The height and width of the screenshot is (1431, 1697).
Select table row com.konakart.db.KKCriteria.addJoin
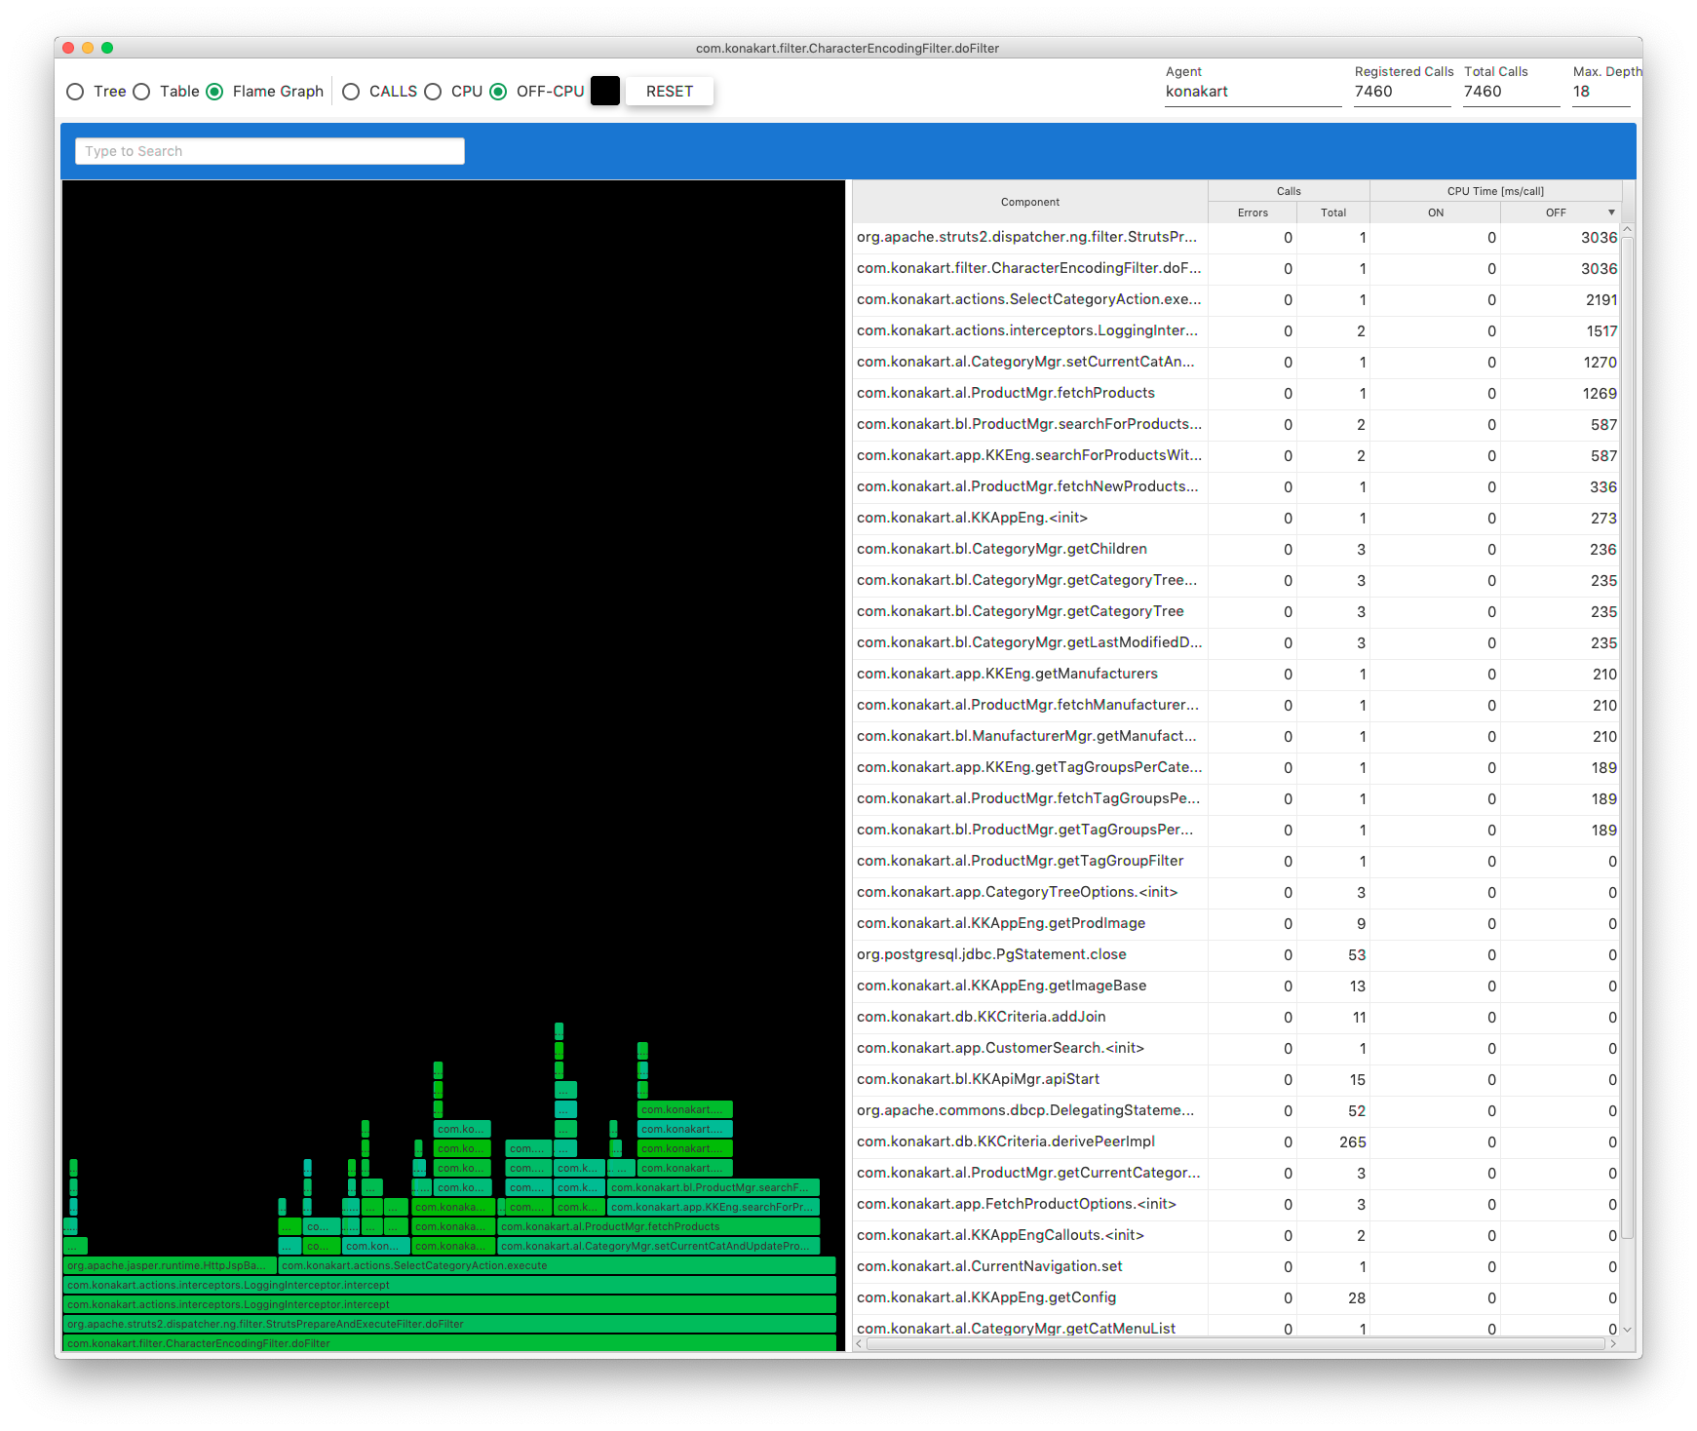coord(1237,1017)
